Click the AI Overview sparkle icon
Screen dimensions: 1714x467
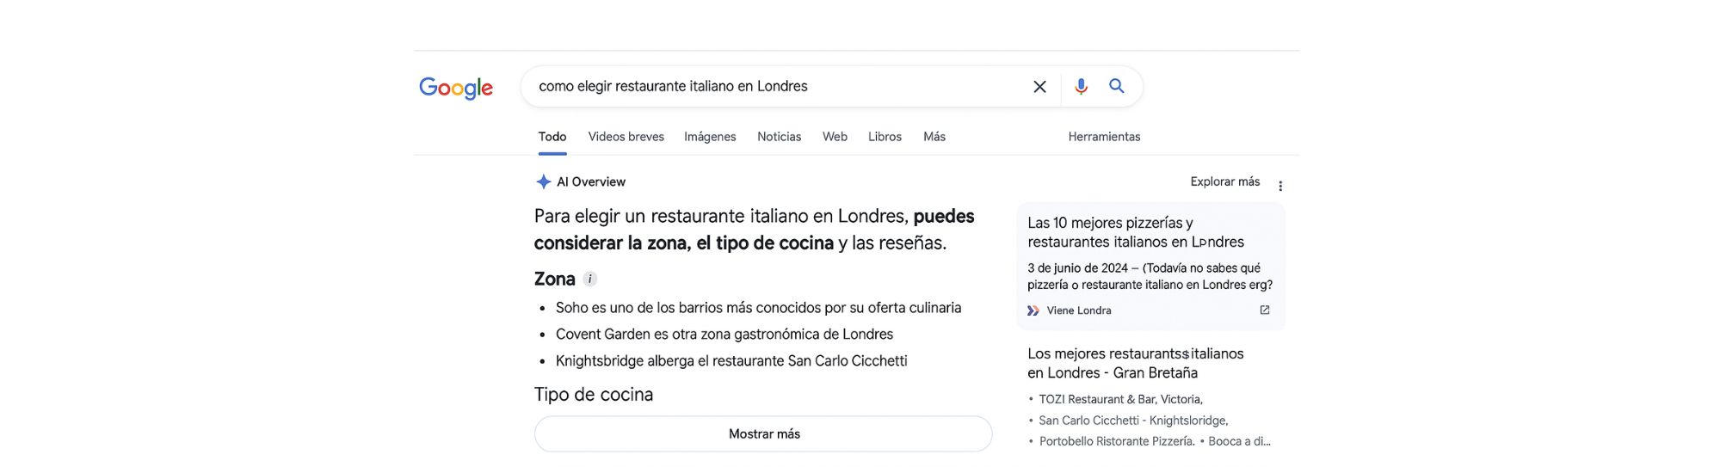544,181
